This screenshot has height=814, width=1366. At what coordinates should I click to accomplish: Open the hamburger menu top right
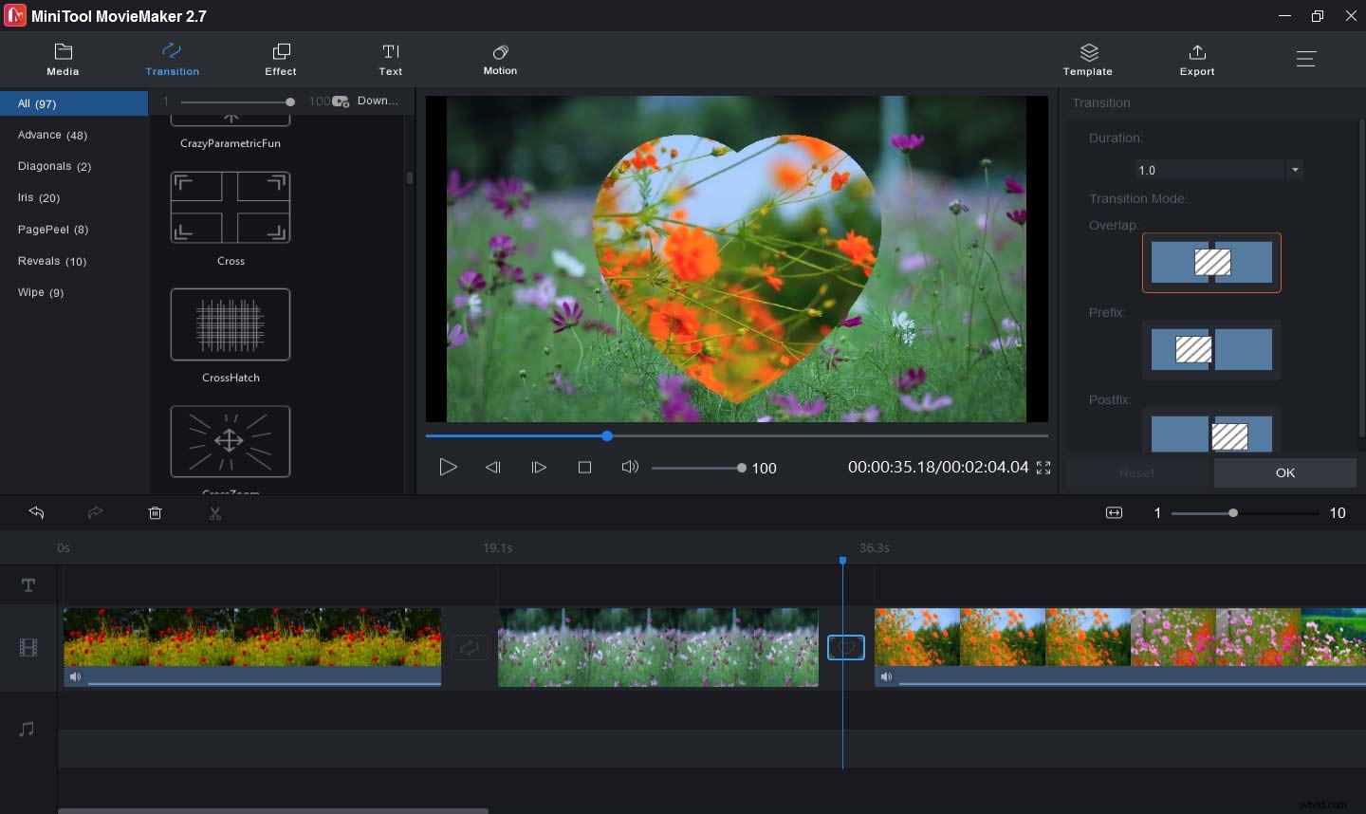pyautogui.click(x=1306, y=59)
